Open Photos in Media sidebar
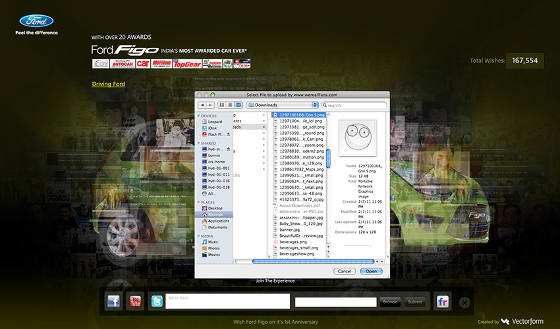The image size is (560, 329). (x=213, y=248)
